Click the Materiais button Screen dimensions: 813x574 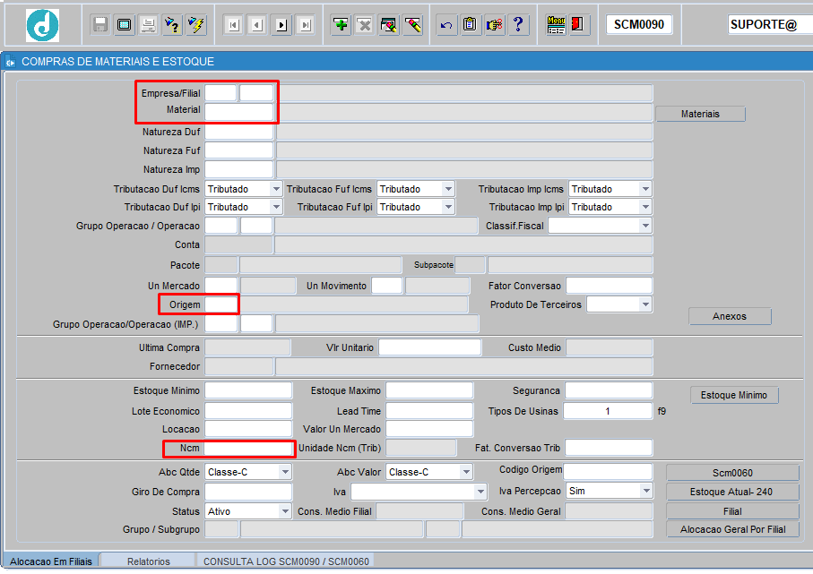click(x=700, y=114)
